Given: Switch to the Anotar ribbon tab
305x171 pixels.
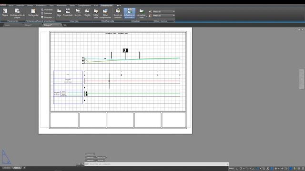Looking at the screenshot, I should [30, 5].
